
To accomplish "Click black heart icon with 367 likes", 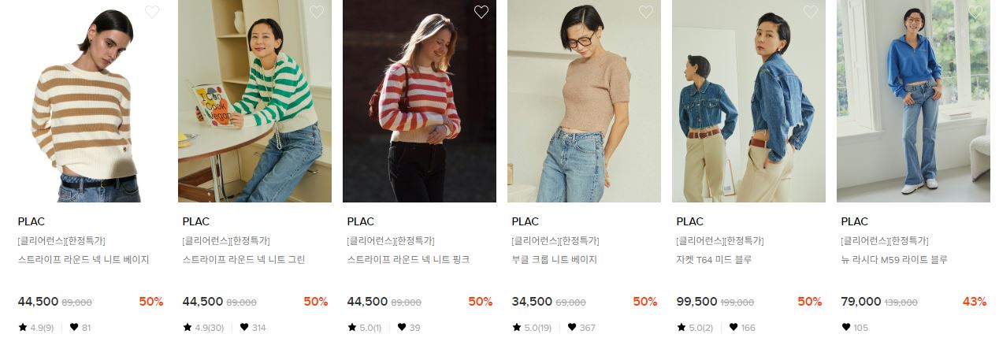I will 574,327.
